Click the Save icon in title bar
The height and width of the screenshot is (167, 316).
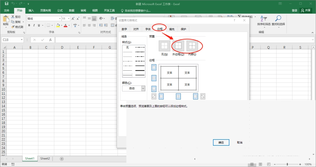[6, 4]
